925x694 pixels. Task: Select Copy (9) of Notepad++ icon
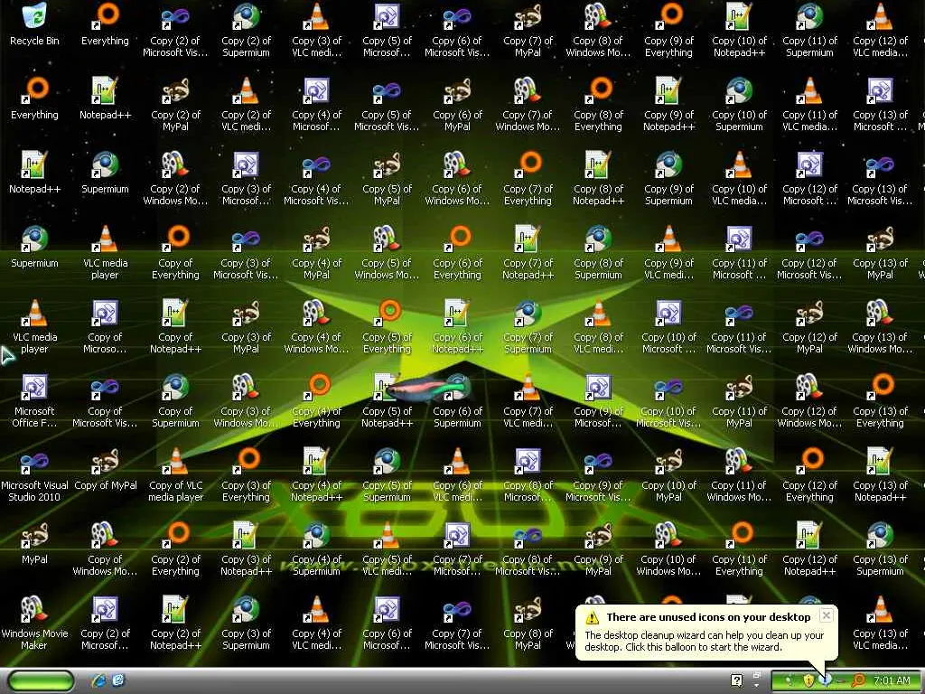669,104
